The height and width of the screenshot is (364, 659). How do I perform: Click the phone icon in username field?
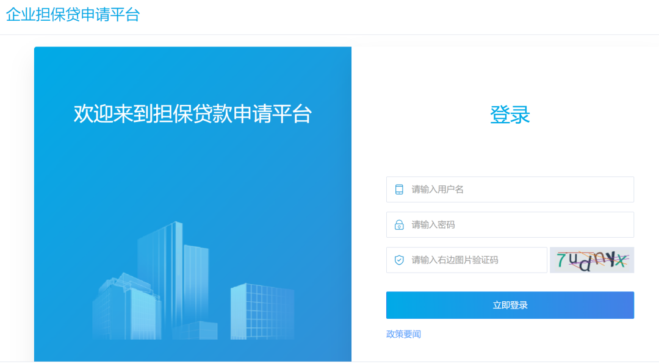point(399,190)
